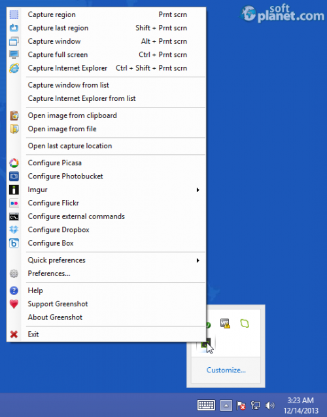The width and height of the screenshot is (327, 417).
Task: Click the volume speaker tray icon
Action: 269,406
